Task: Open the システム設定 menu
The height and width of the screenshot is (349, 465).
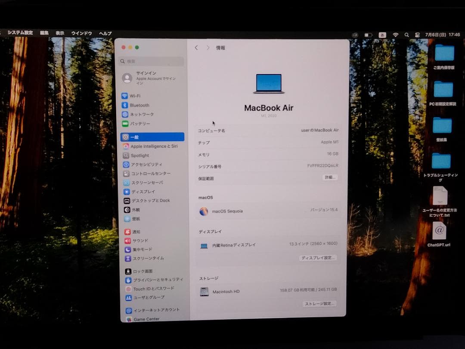Action: pos(20,32)
